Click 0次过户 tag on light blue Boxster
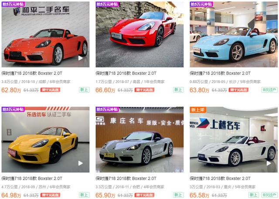 [269, 90]
